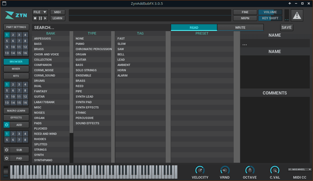
Task: Open the window menu in title bar
Action: [4, 3]
